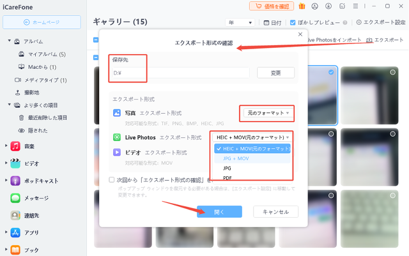Click blur preview help question mark

(x=345, y=23)
